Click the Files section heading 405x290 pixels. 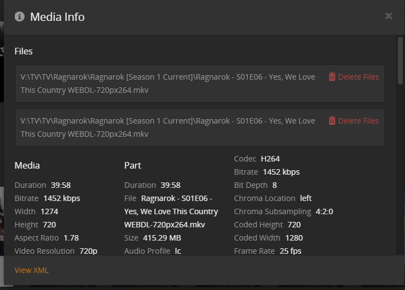[24, 51]
